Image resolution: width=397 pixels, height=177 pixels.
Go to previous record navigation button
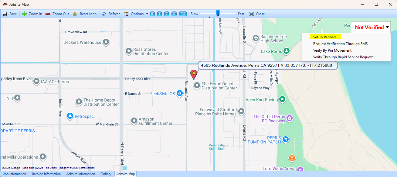tap(159, 14)
